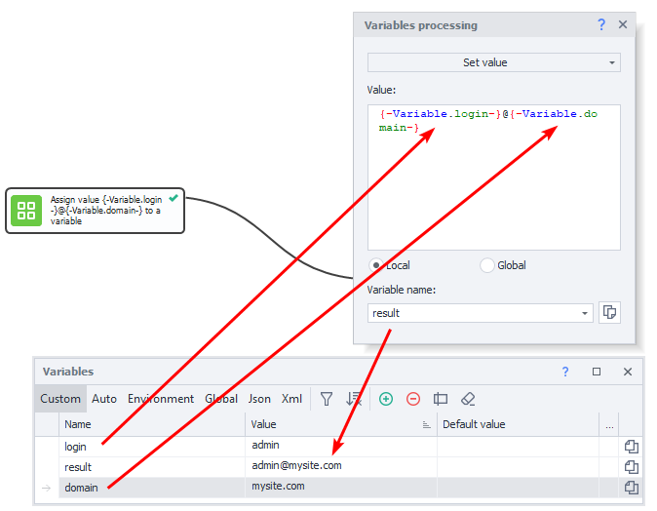Expand the Variable name dropdown arrow
Viewport: 657px width, 511px height.
(585, 313)
